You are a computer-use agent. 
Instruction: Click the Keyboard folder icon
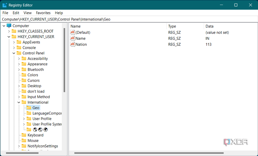(x=24, y=135)
